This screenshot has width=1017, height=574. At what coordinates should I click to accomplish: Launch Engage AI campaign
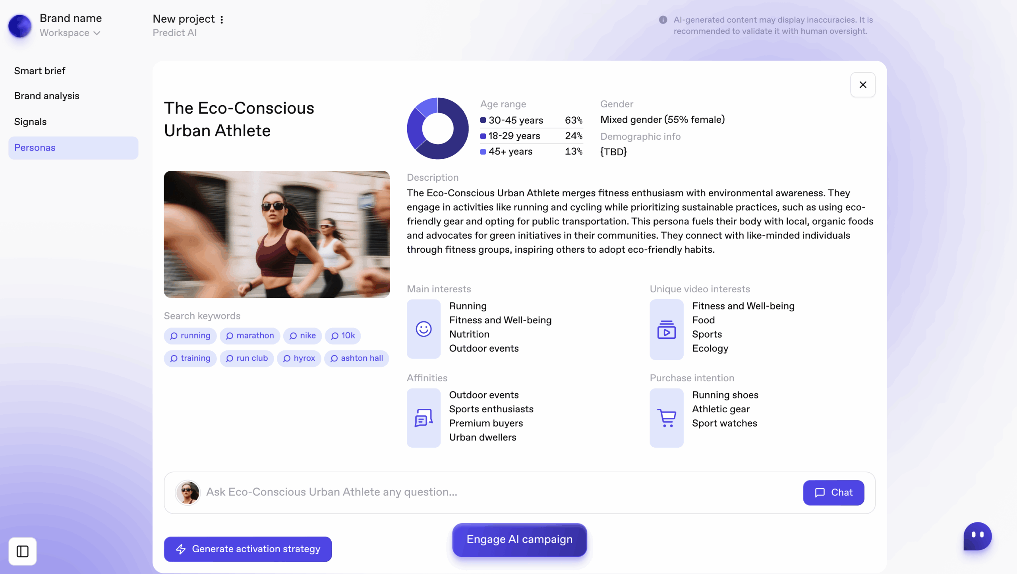[519, 539]
